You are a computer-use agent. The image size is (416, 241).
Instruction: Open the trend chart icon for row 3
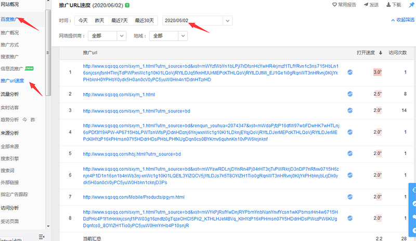[350, 110]
